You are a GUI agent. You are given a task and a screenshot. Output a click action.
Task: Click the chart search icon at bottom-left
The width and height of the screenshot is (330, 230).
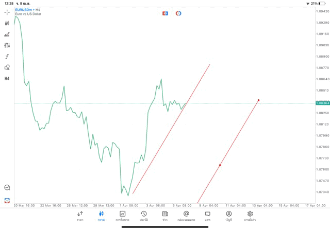click(7, 188)
